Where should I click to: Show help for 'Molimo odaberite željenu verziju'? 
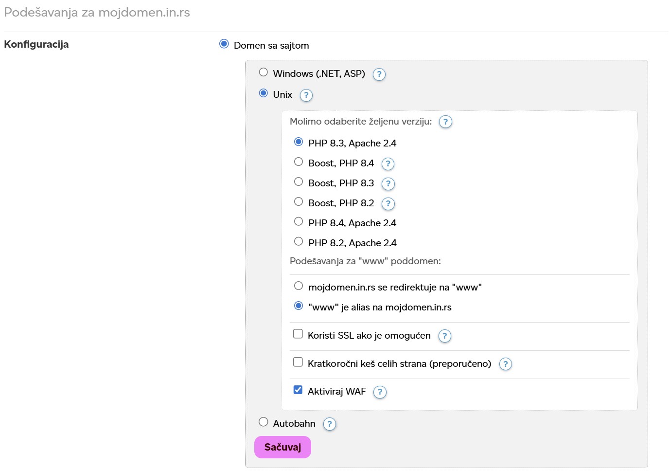(x=445, y=122)
